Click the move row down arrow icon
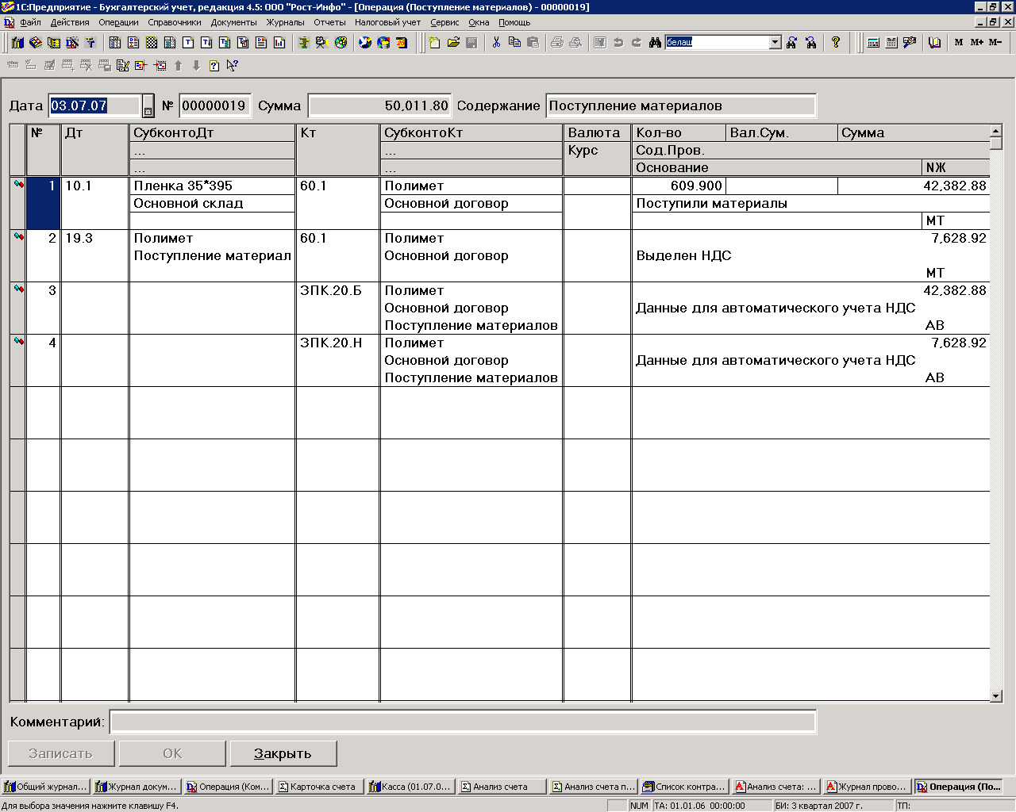 (196, 66)
